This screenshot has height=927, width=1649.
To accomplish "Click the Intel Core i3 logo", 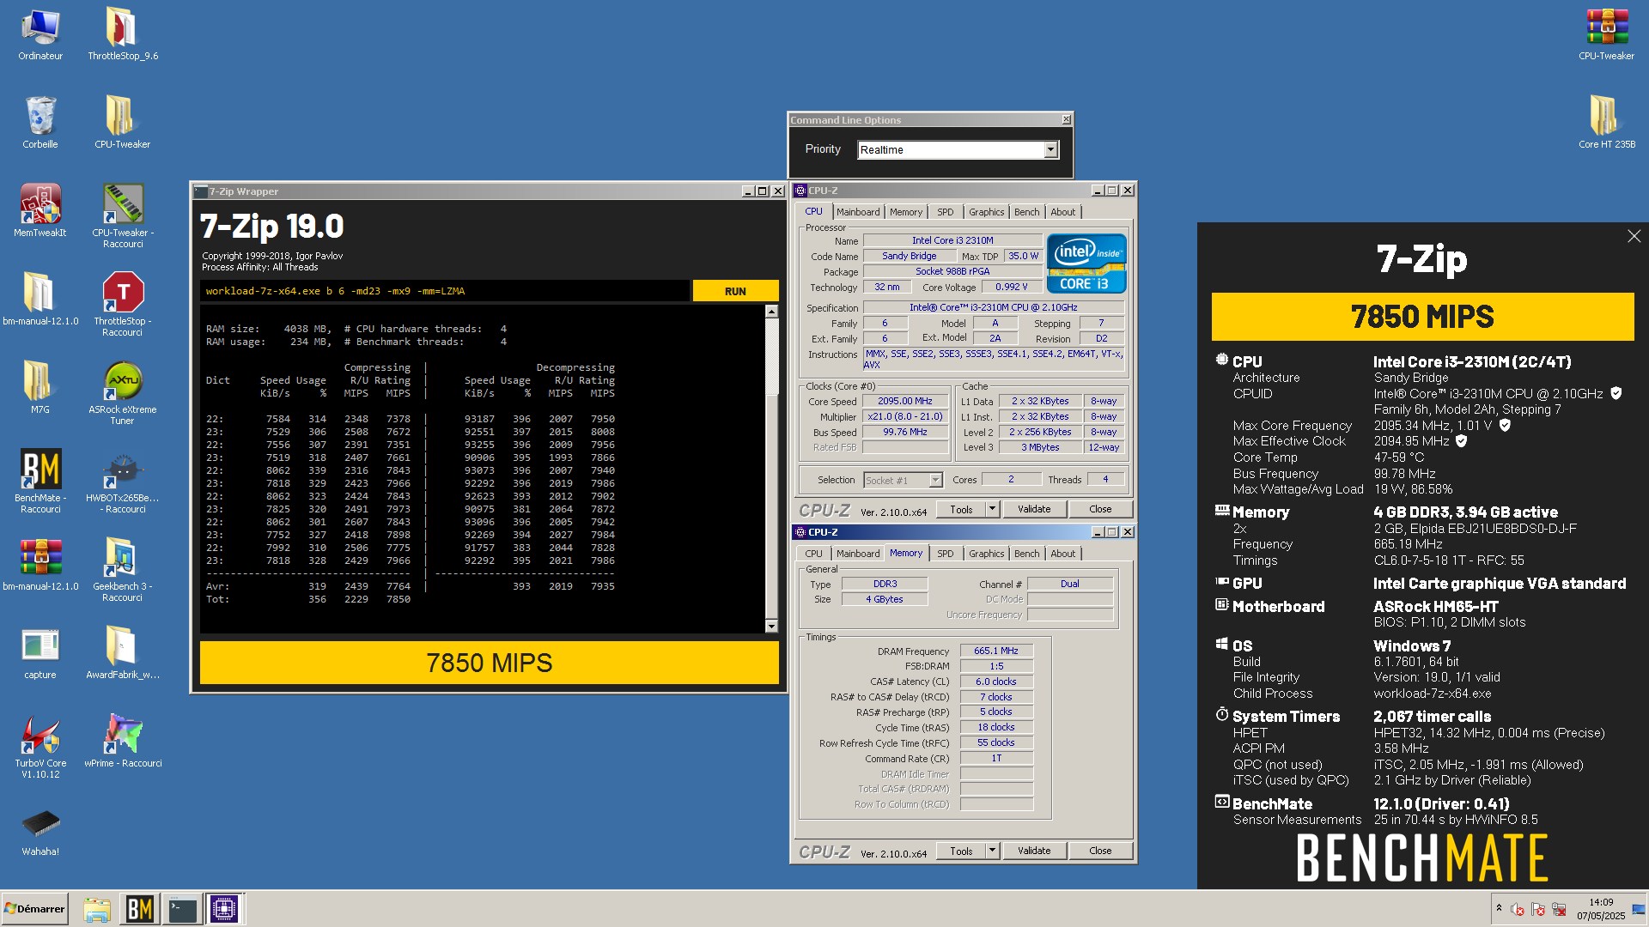I will point(1086,264).
